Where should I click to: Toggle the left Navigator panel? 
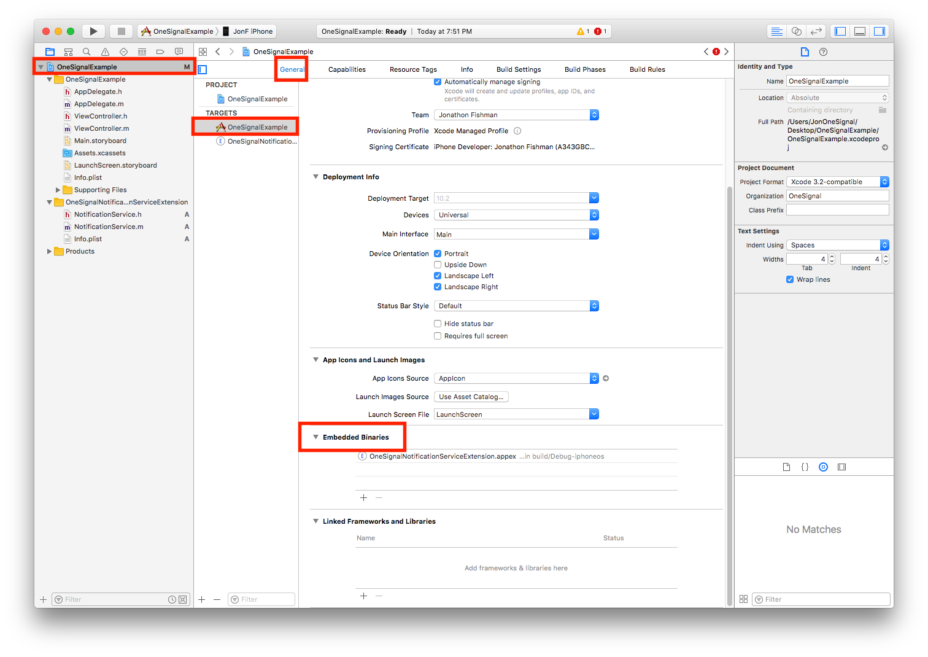[x=840, y=31]
